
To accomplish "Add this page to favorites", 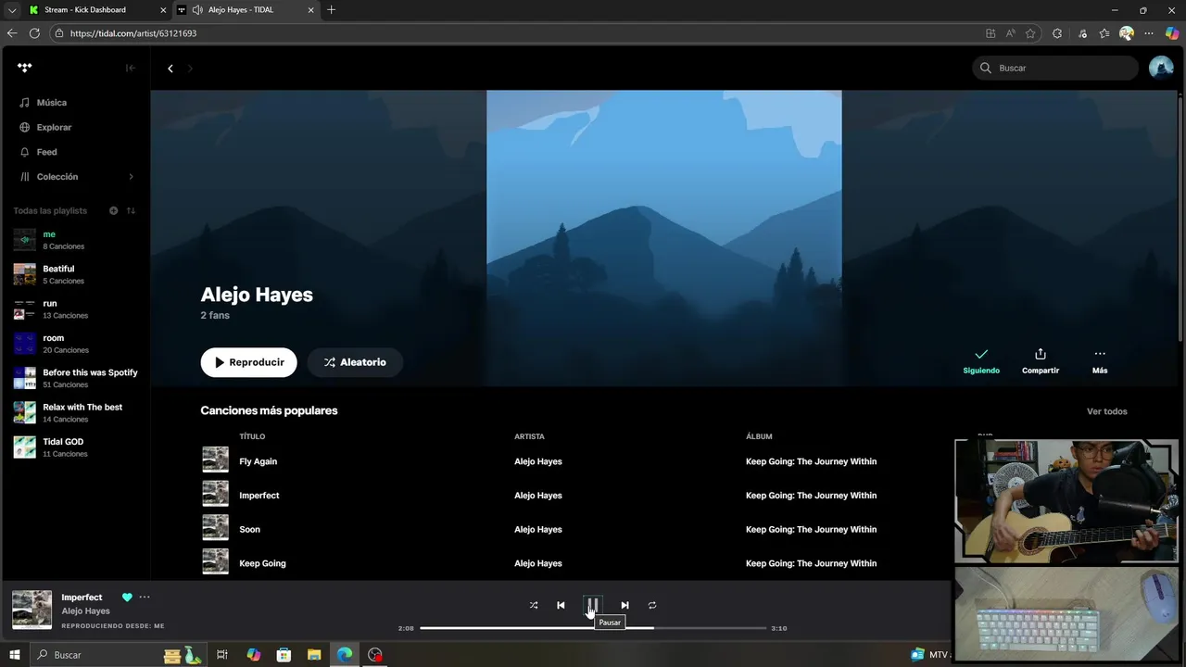I will pyautogui.click(x=1030, y=33).
